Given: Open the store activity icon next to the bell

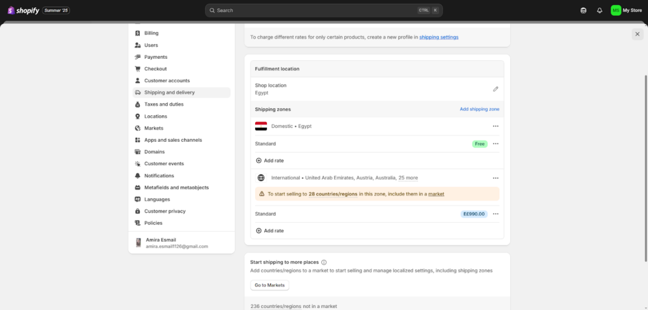Looking at the screenshot, I should [x=583, y=11].
